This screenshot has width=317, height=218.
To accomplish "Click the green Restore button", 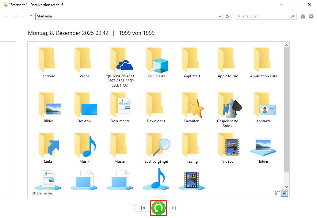I will [158, 208].
